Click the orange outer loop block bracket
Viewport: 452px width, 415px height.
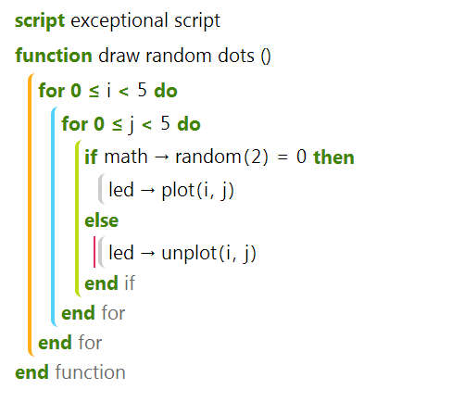(x=31, y=215)
